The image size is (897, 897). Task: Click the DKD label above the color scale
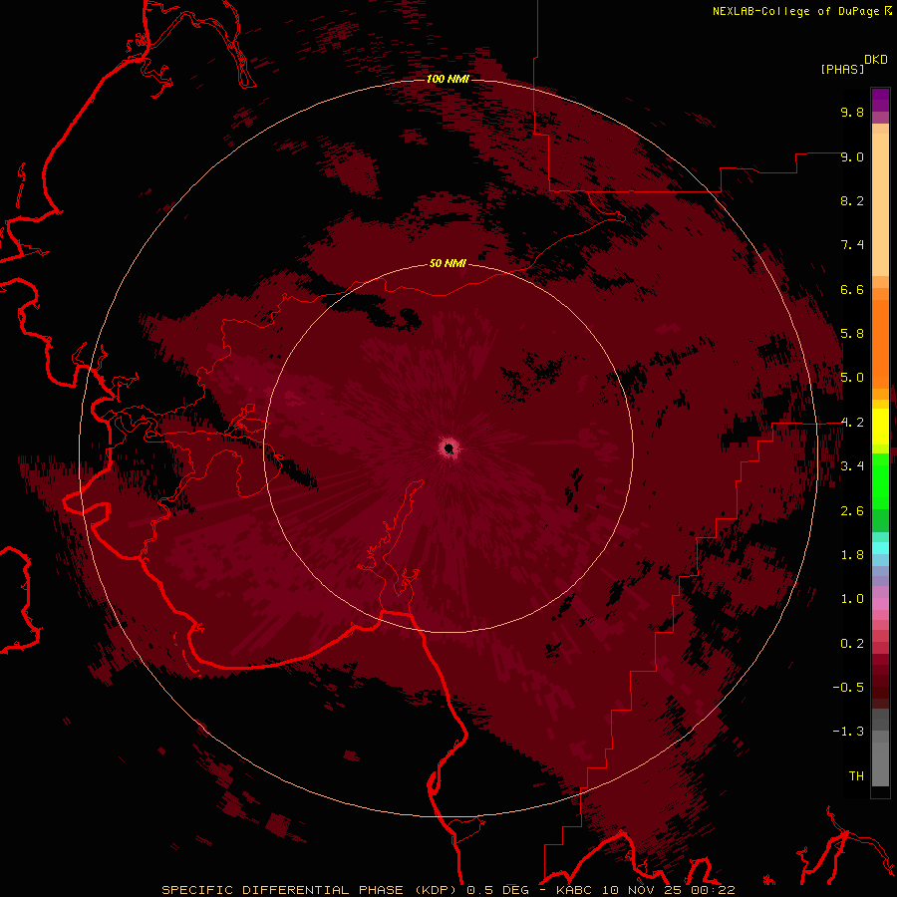coord(876,60)
